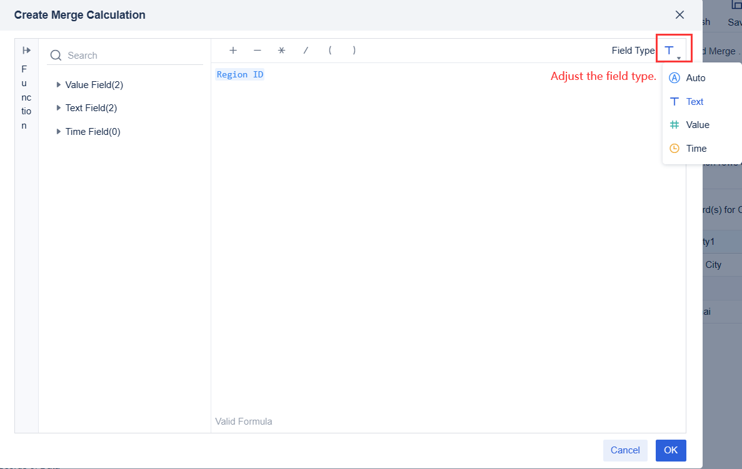The image size is (742, 469).
Task: Select the division operator icon
Action: click(306, 50)
